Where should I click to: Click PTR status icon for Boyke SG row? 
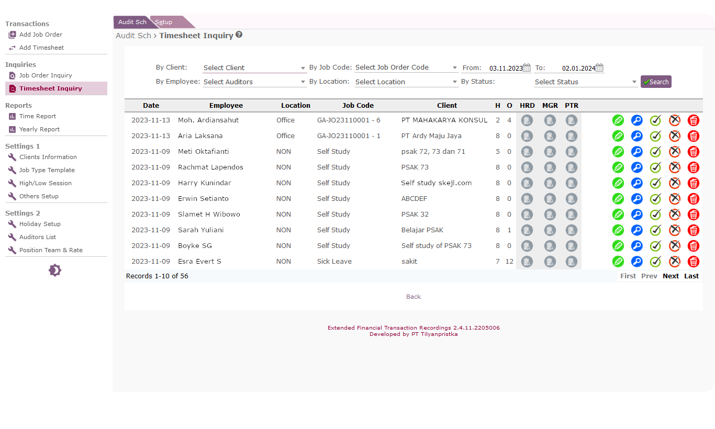pos(572,246)
